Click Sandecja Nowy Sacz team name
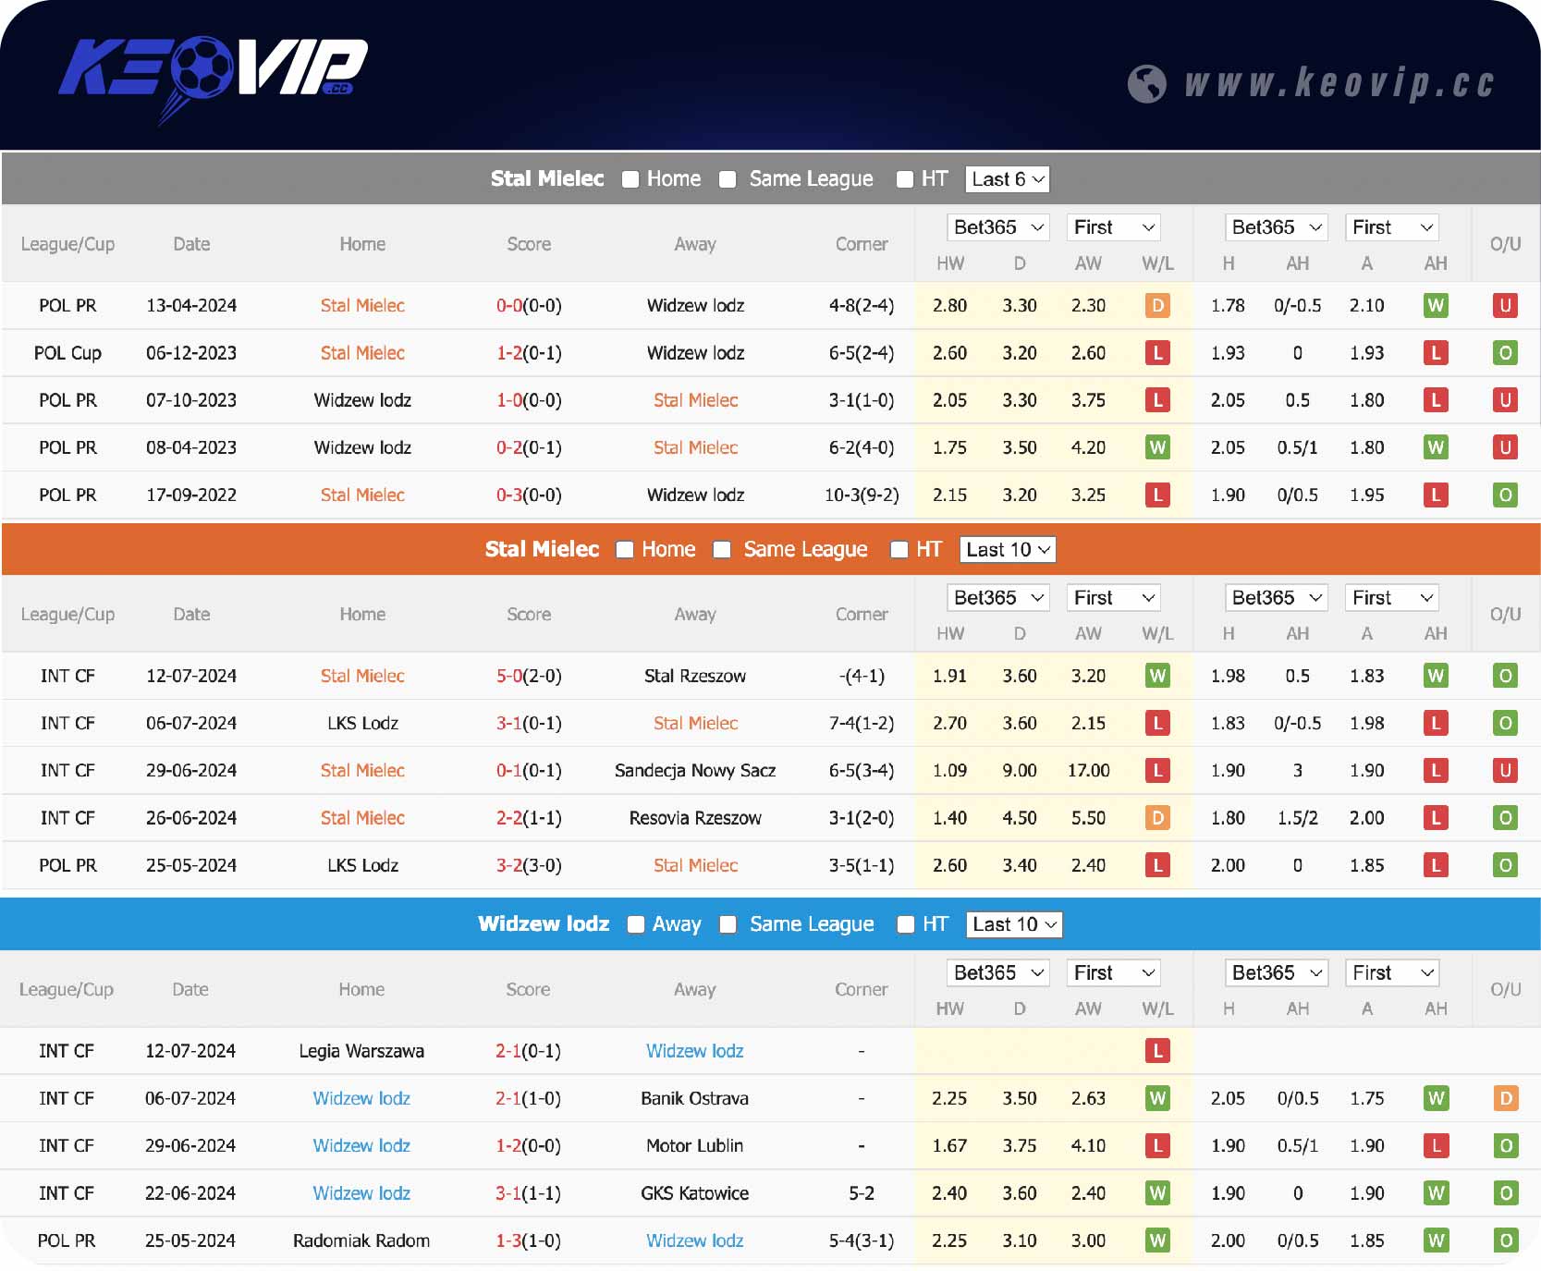 pyautogui.click(x=694, y=771)
